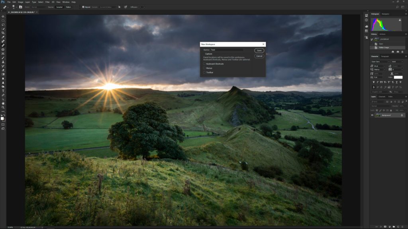This screenshot has width=408, height=229.
Task: Click the Background layer thumbnail
Action: [378, 115]
